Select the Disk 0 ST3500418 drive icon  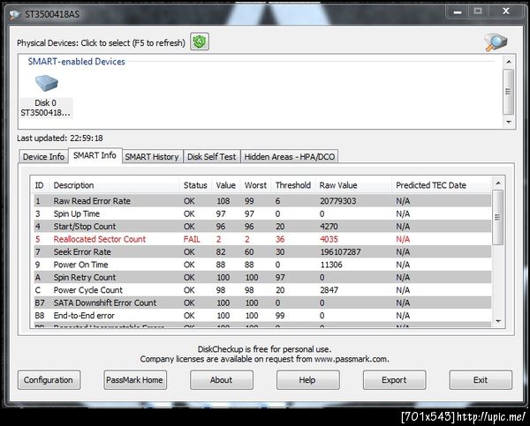(x=46, y=96)
